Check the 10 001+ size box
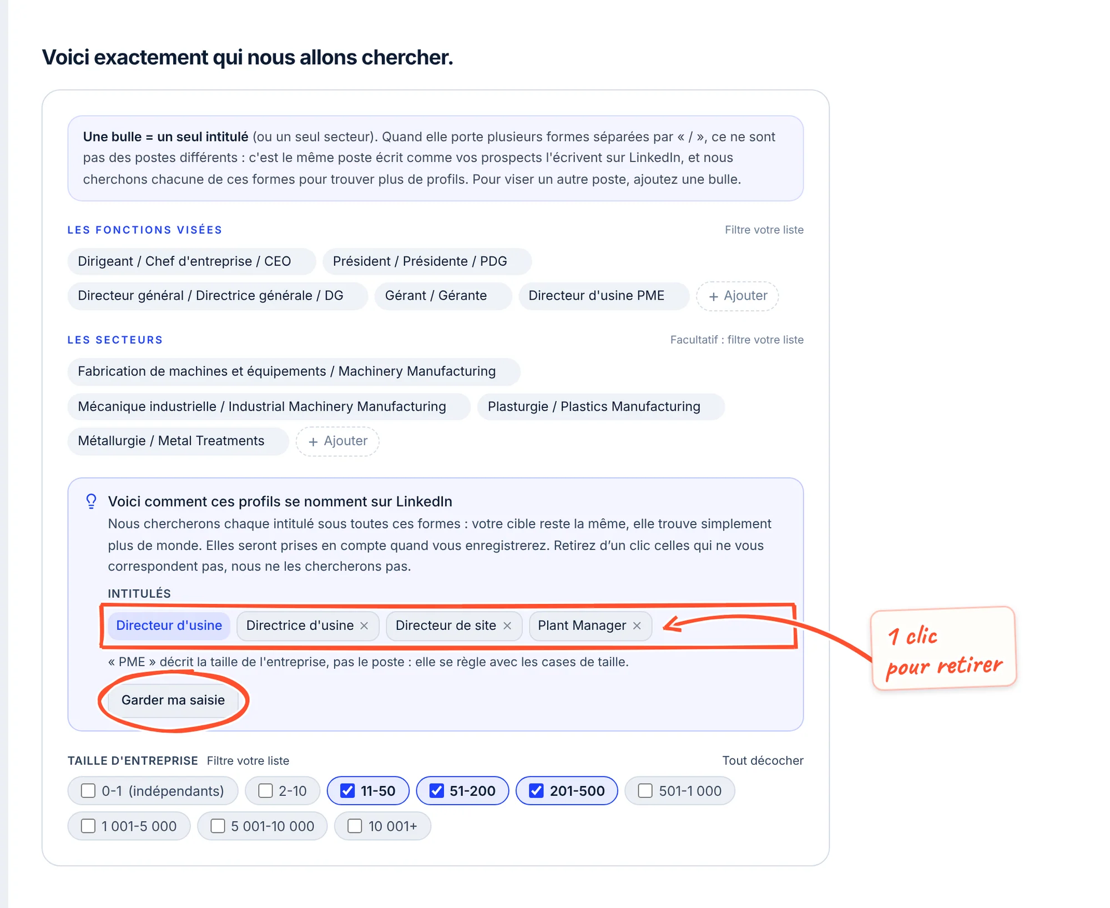This screenshot has height=908, width=1110. 355,826
